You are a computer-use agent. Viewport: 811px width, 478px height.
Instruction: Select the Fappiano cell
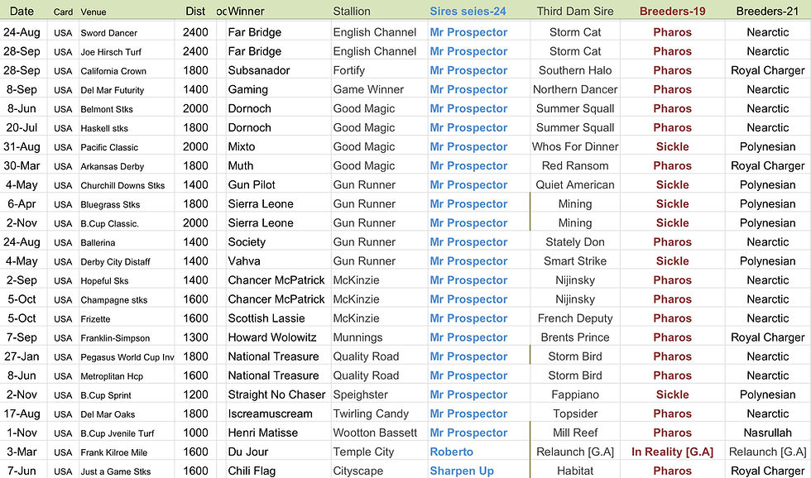tap(575, 394)
